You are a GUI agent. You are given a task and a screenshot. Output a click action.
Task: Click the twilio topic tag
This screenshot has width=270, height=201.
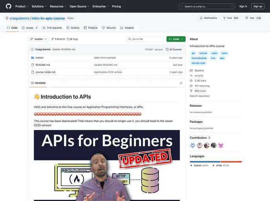(x=224, y=53)
